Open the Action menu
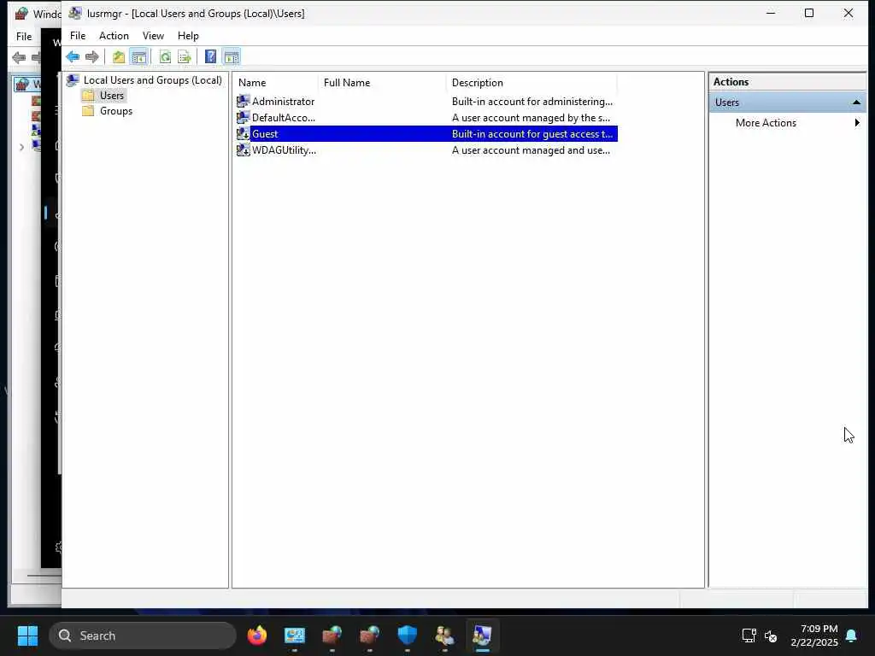875x656 pixels. pyautogui.click(x=114, y=36)
